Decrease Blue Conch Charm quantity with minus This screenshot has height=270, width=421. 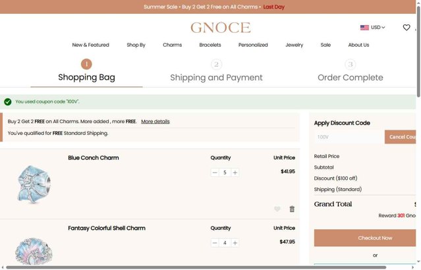click(215, 173)
